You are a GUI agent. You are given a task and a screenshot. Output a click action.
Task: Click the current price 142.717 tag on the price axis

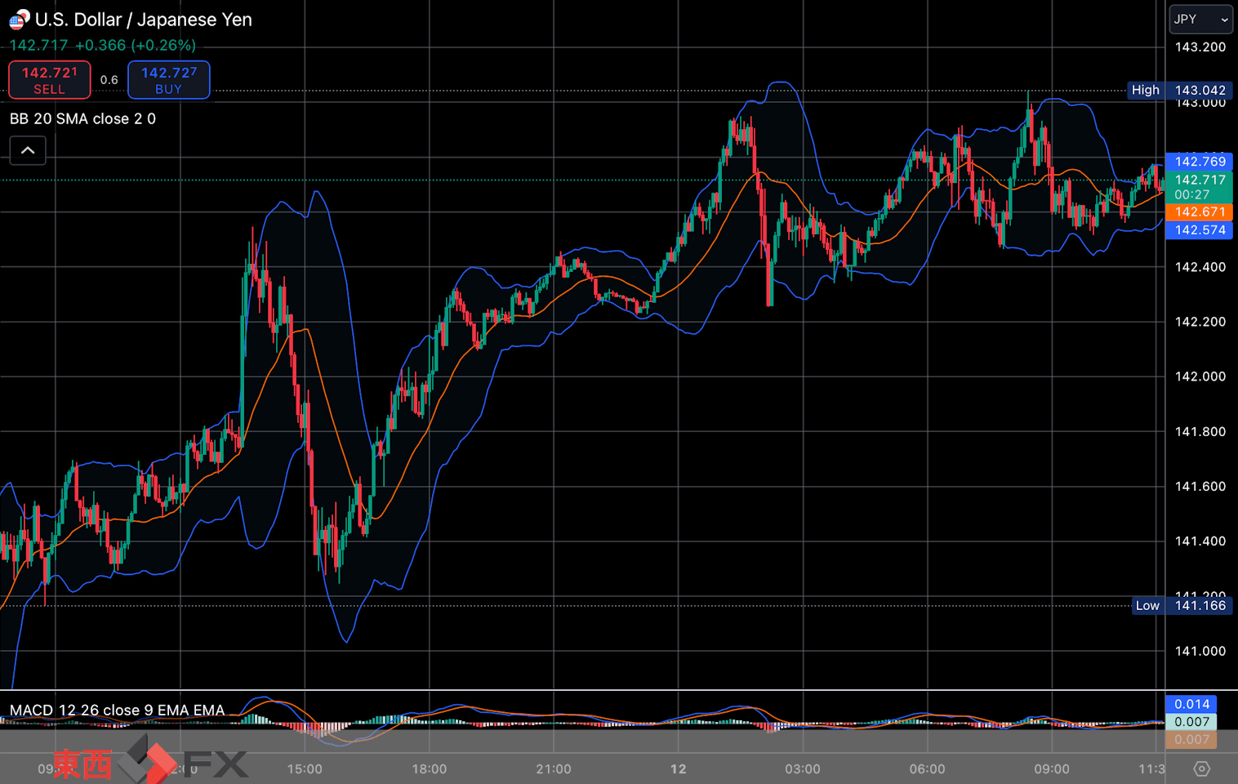[x=1199, y=187]
